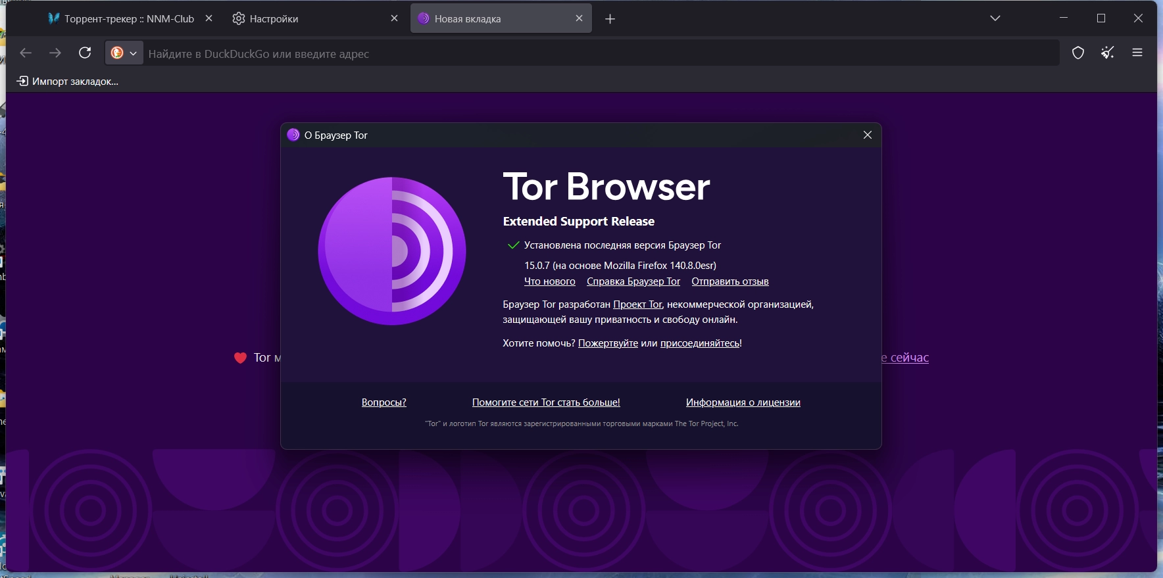Open the DuckDuckGo search engine dropdown
Screen dimensions: 1163x578
124,53
